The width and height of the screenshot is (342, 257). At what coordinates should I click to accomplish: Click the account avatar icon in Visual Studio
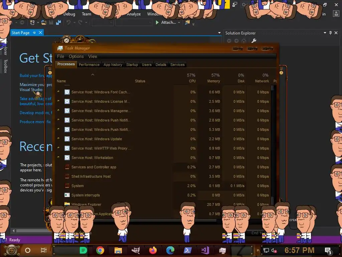pos(336,14)
